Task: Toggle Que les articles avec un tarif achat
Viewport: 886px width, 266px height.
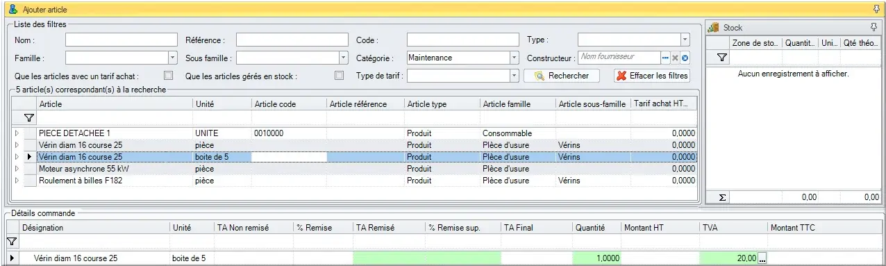Action: point(167,76)
